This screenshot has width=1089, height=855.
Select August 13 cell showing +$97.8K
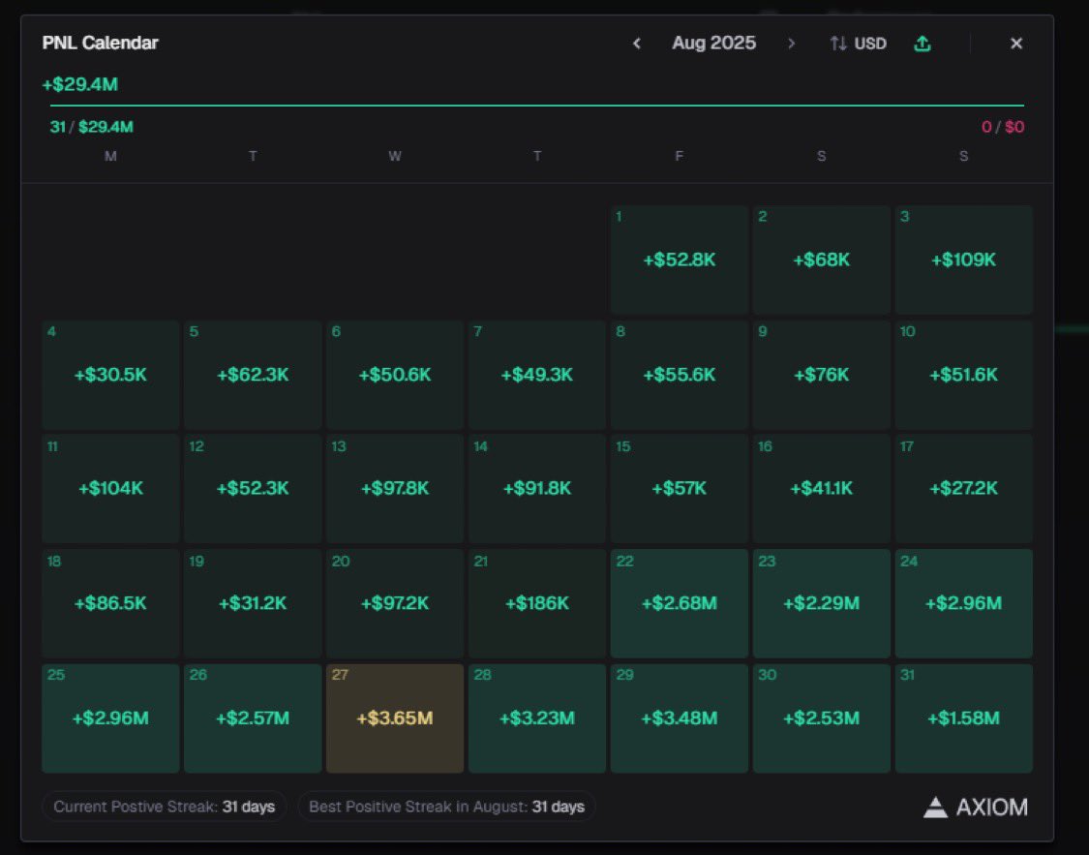395,489
